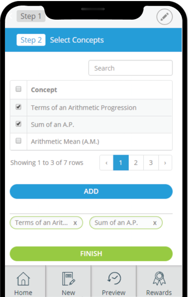Tap the pencil edit icon
The height and width of the screenshot is (297, 188).
click(164, 17)
